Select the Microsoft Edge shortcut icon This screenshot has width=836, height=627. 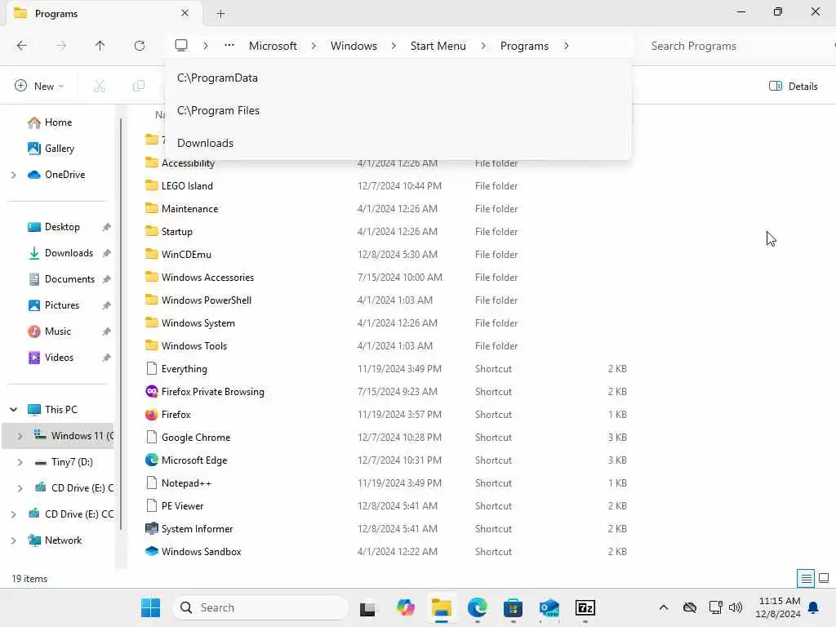click(x=151, y=460)
